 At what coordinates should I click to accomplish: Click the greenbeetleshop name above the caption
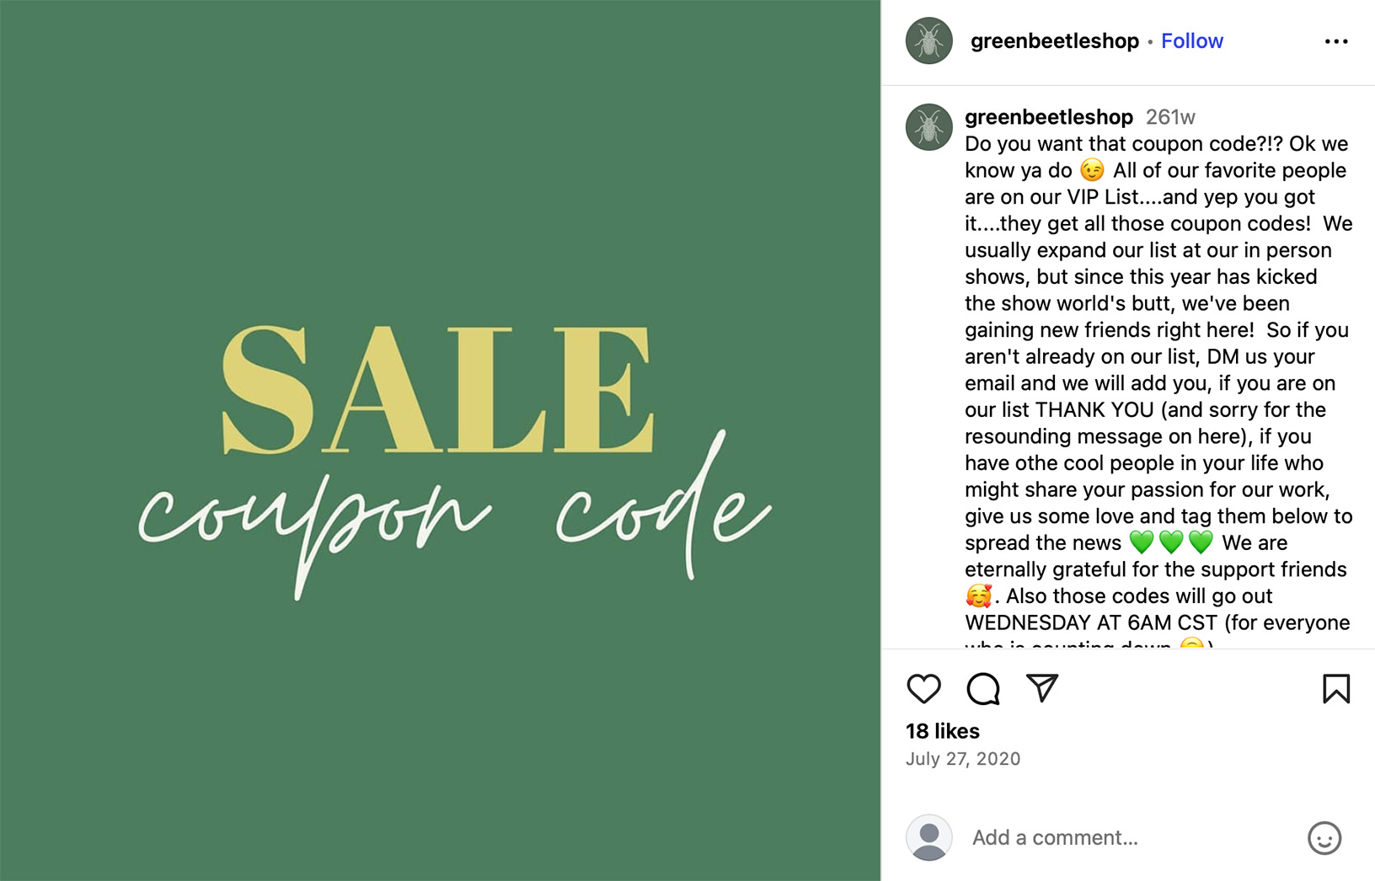(x=1048, y=117)
